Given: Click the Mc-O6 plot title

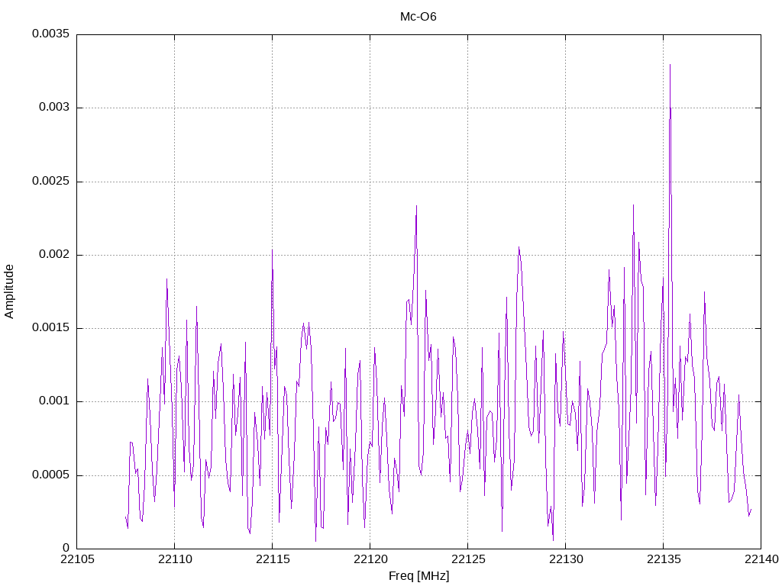Looking at the screenshot, I should (418, 17).
